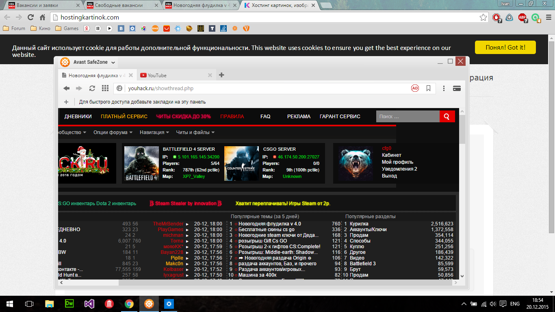Open new tab in SafeZone with plus
This screenshot has width=555, height=312.
coord(221,75)
